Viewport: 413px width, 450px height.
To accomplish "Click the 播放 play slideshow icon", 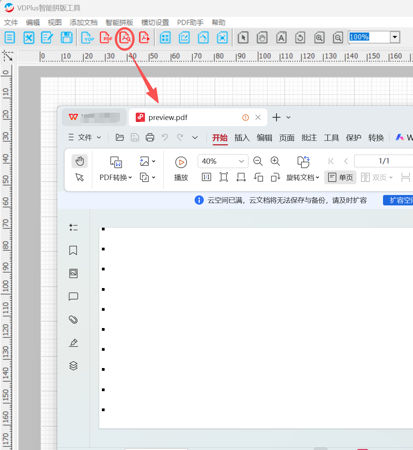I will pos(181,162).
